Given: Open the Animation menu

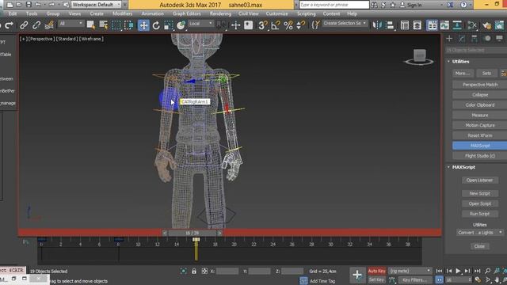Looking at the screenshot, I should pos(153,14).
